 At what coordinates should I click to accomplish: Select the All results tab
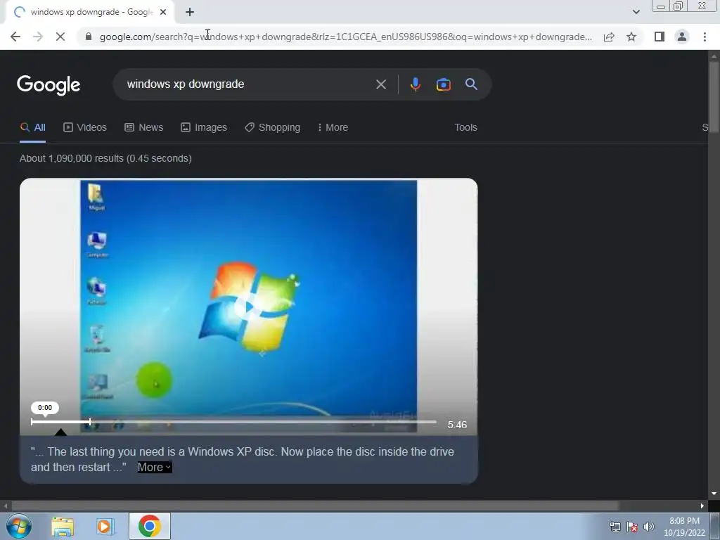coord(32,128)
